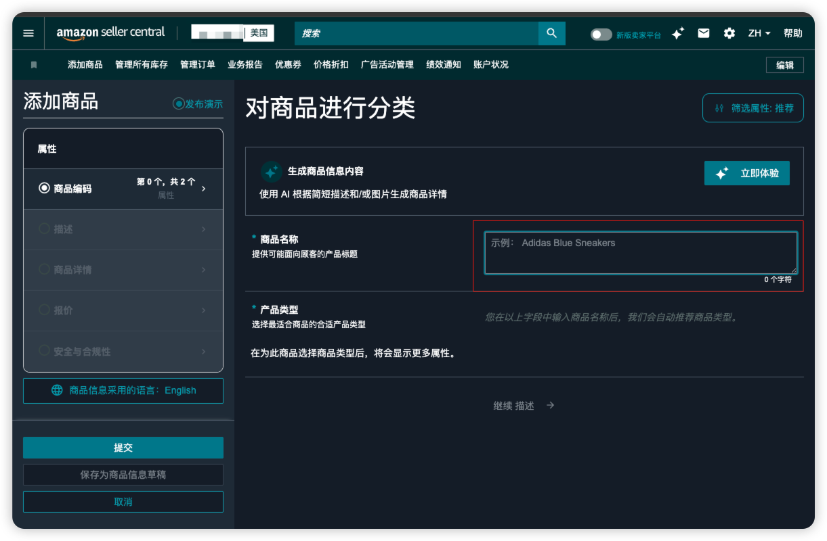Image resolution: width=827 pixels, height=541 pixels.
Task: Click the 属性 panel header
Action: tap(123, 149)
